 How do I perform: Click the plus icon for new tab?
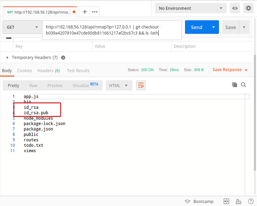pos(85,12)
